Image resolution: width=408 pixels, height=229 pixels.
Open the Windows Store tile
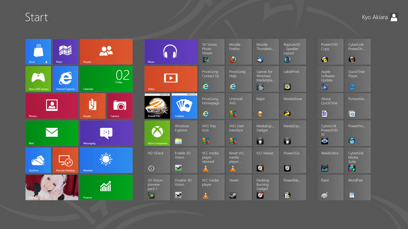point(38,52)
